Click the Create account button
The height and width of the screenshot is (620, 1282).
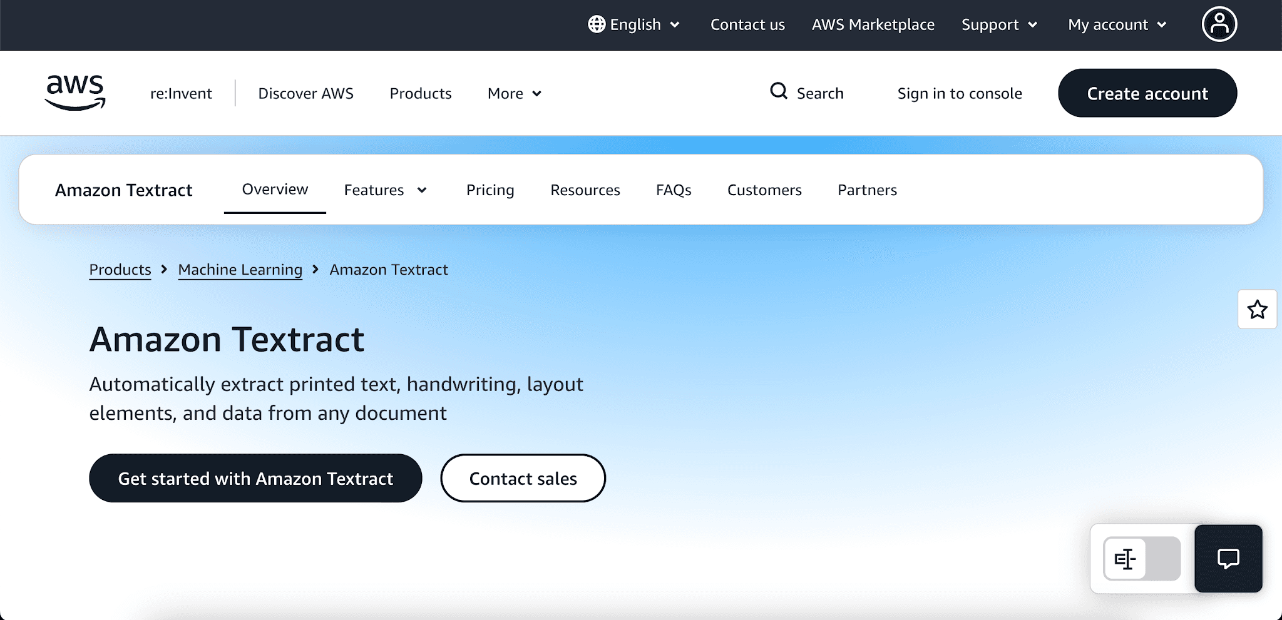point(1147,93)
